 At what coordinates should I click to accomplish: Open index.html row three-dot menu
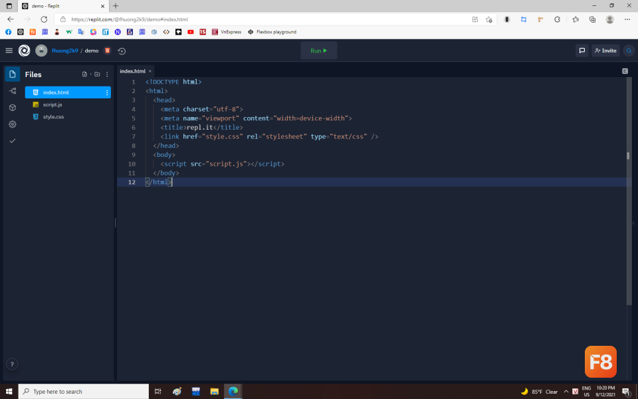click(107, 93)
